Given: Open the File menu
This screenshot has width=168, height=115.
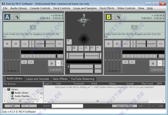Looking at the screenshot, I should 5,8.
